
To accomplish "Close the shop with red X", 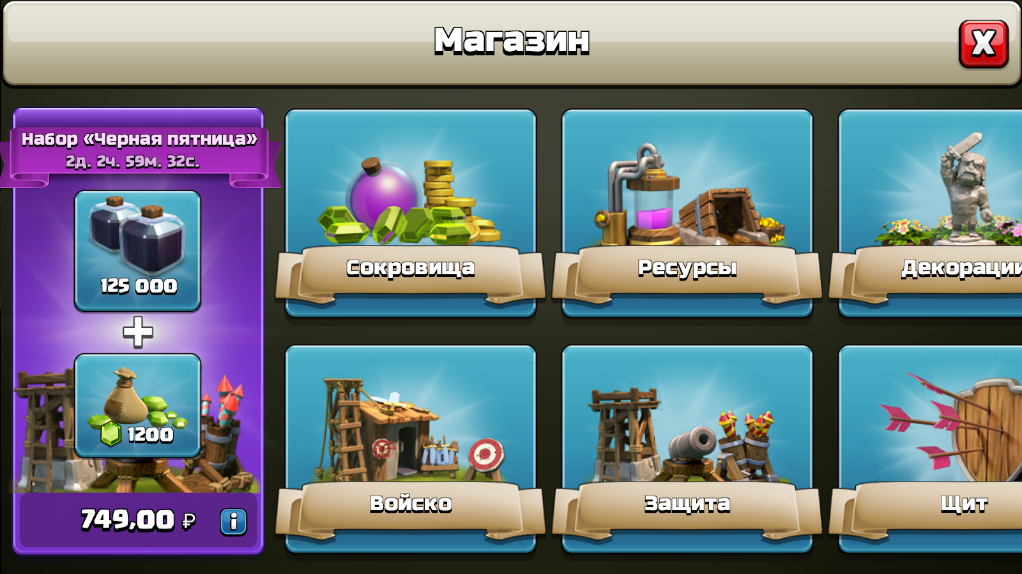I will click(x=983, y=44).
